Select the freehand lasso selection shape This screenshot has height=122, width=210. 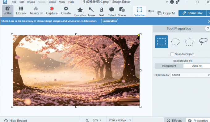[203, 41]
